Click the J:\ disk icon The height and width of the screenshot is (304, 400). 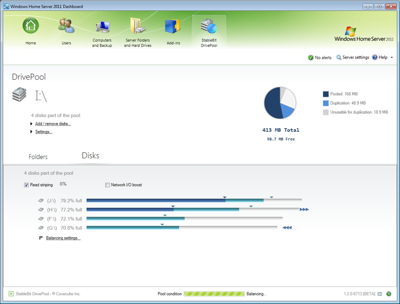(41, 200)
